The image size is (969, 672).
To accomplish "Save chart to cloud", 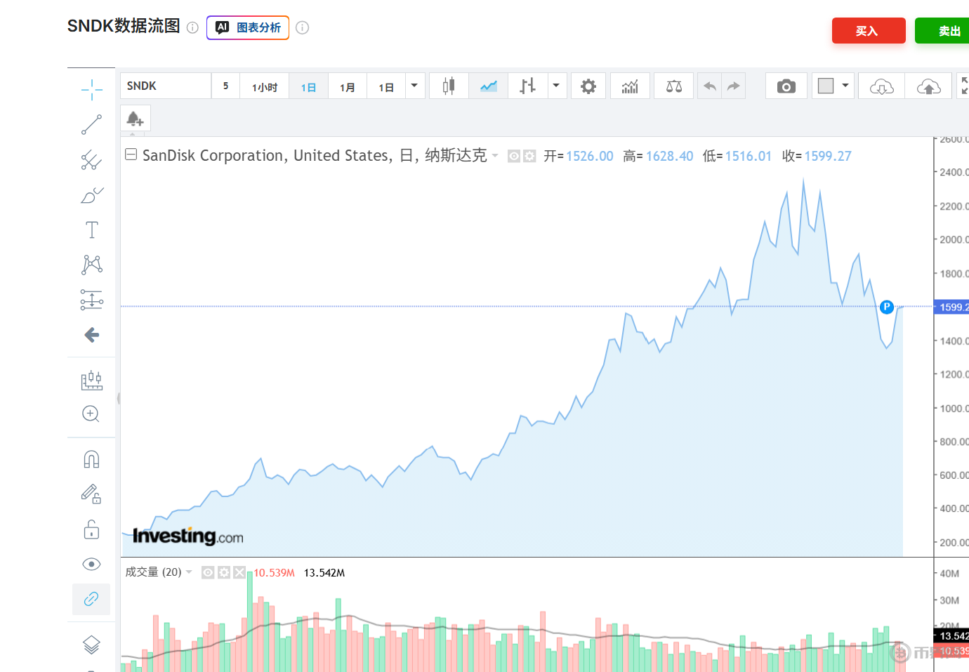I will click(x=928, y=86).
